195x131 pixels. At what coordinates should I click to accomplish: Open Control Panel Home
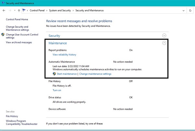[x=17, y=19]
